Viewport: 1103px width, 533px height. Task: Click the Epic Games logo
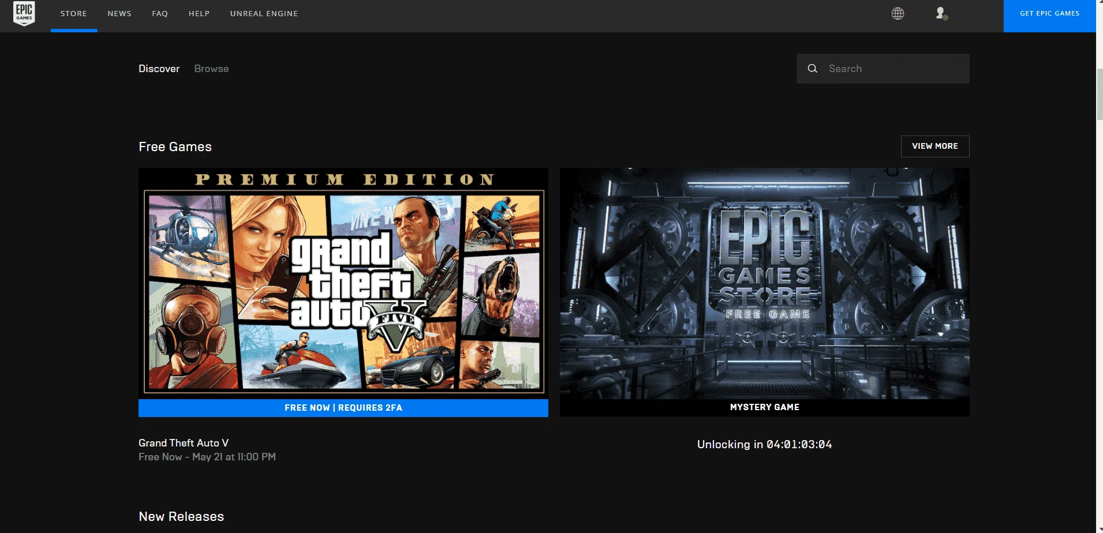(24, 13)
